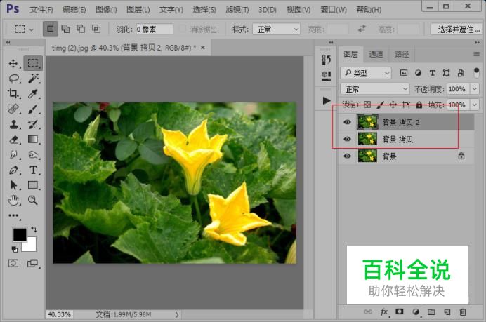Select the Zoom tool
This screenshot has width=486, height=322.
click(x=33, y=200)
